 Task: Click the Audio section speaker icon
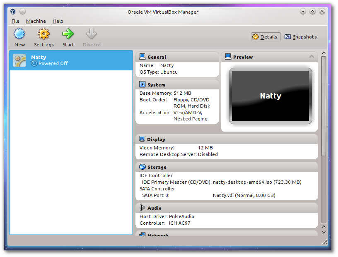coord(142,208)
